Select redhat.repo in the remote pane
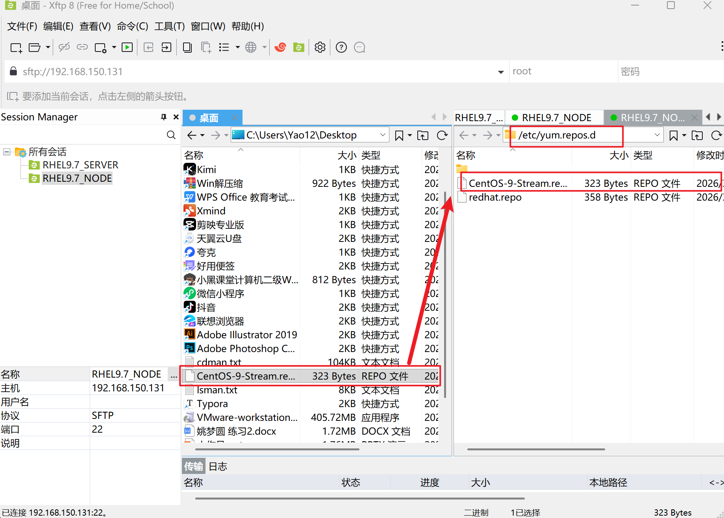The image size is (724, 518). click(x=495, y=197)
